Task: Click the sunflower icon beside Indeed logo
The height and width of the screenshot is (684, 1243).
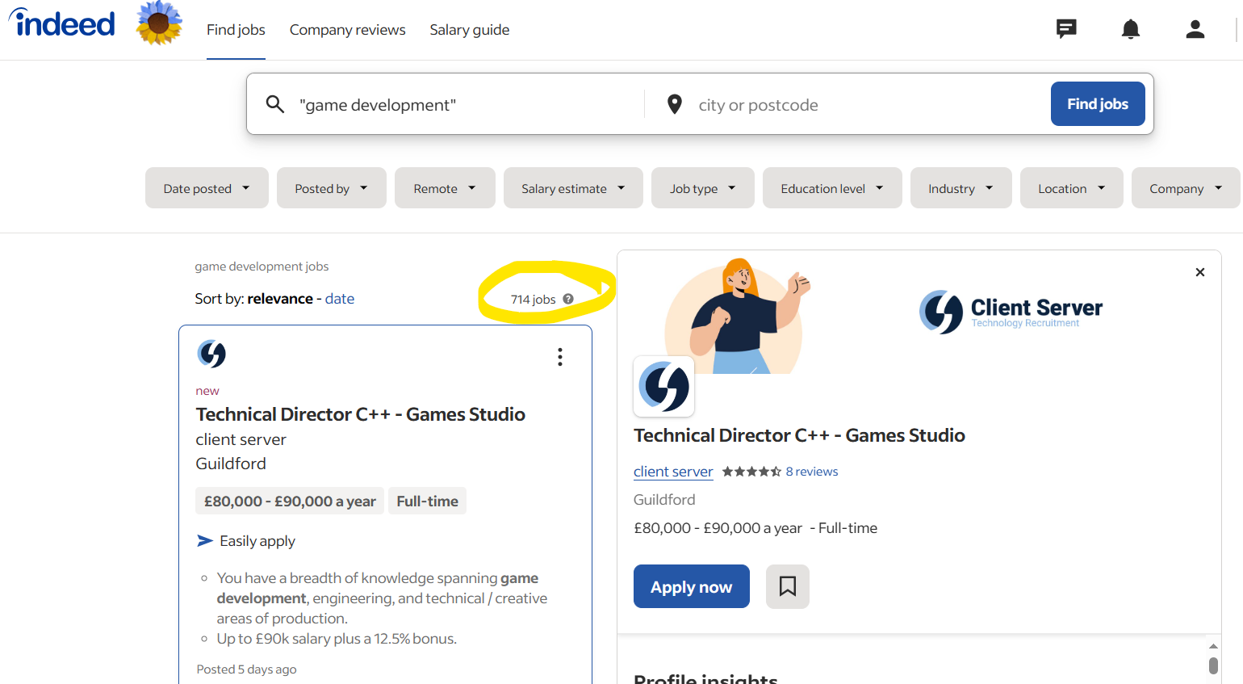Action: [x=159, y=22]
